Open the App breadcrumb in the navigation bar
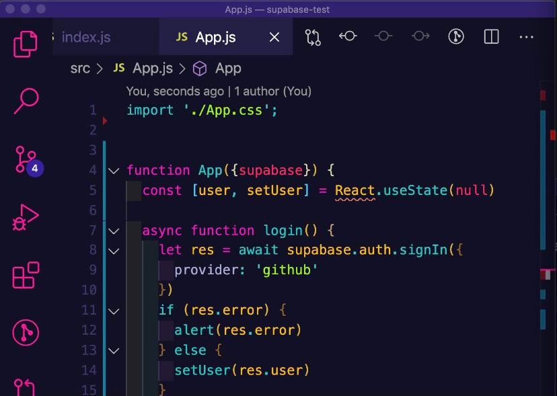Screen dimensions: 557x396 [x=228, y=68]
